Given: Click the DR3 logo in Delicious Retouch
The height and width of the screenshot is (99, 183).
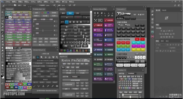Looking at the screenshot, I should coord(98,20).
